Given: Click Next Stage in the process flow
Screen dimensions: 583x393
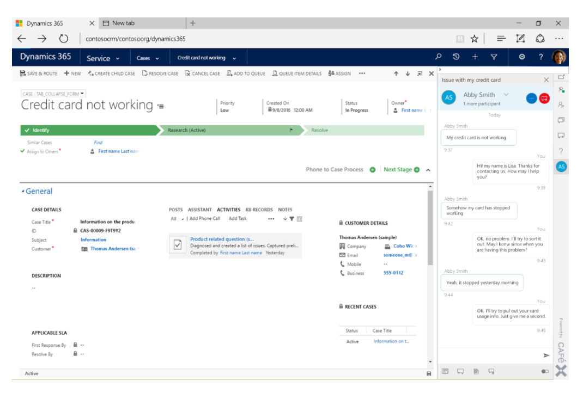Looking at the screenshot, I should tap(402, 170).
